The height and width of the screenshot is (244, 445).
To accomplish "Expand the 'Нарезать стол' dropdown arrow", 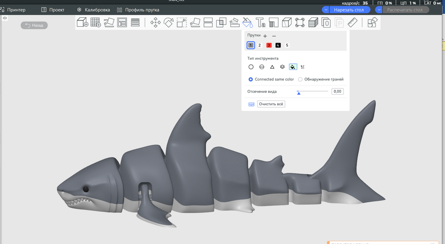I will [x=326, y=10].
